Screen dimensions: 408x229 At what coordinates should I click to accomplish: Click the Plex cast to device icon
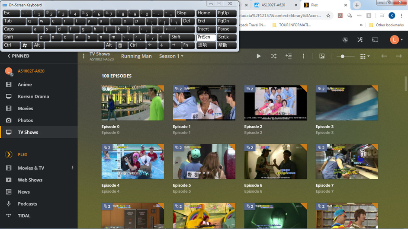(375, 40)
